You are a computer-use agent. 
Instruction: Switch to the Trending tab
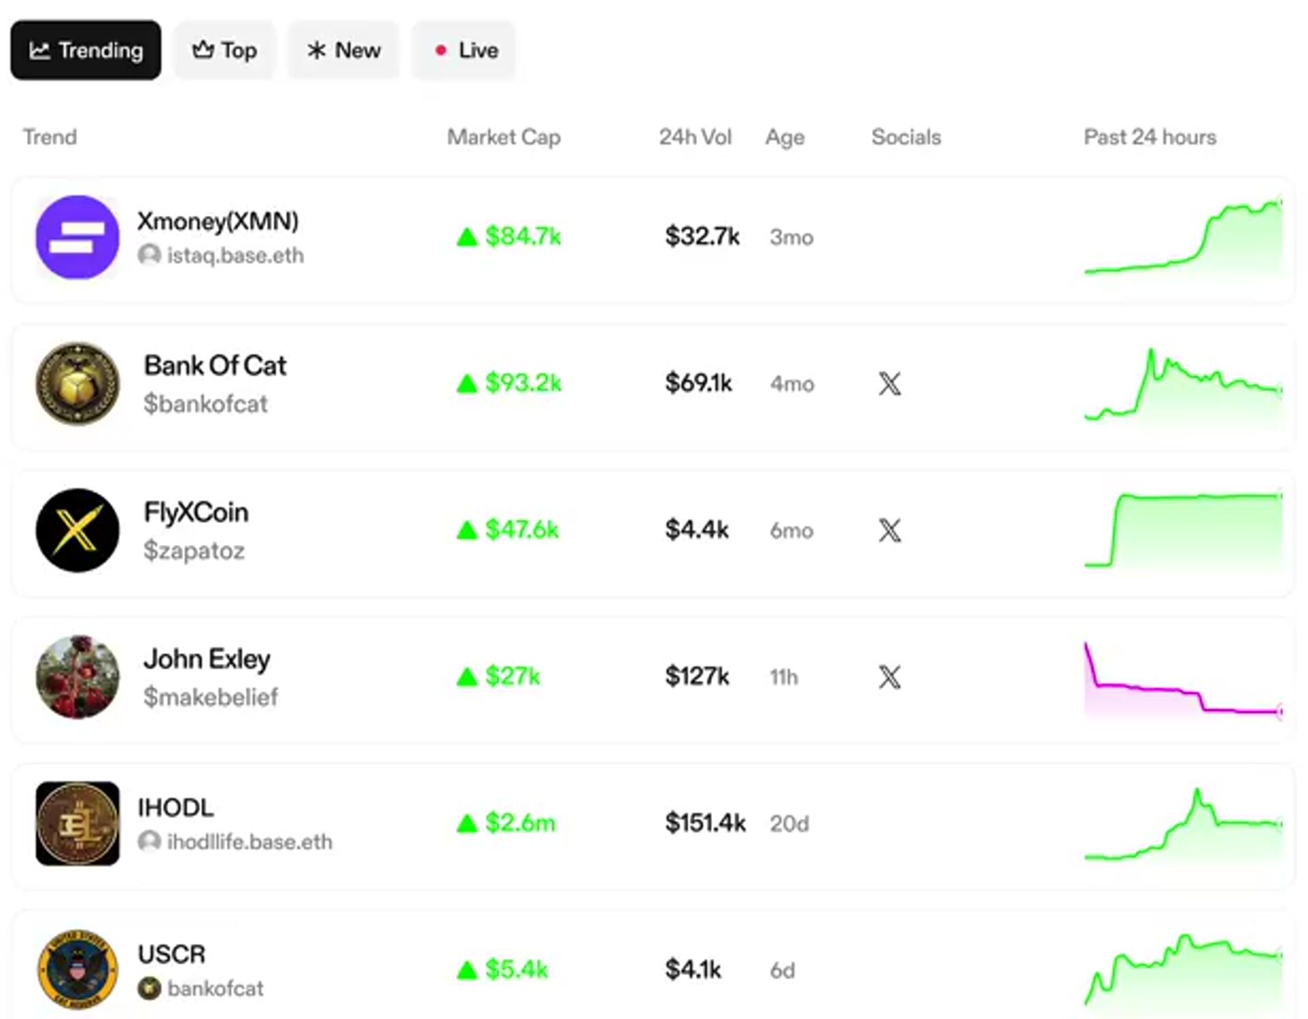[86, 50]
